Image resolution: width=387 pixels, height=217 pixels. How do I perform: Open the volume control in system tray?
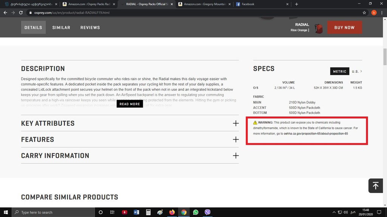pos(345,212)
